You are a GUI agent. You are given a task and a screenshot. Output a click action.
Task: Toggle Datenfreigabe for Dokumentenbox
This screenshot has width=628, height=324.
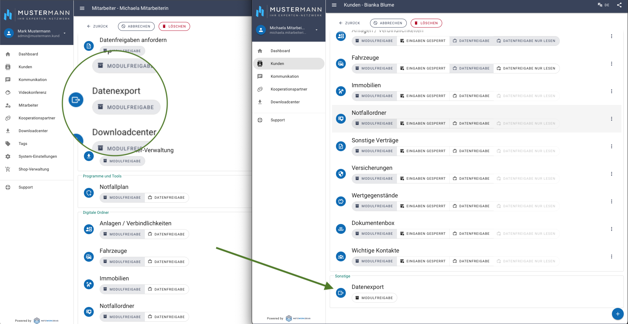tap(471, 234)
